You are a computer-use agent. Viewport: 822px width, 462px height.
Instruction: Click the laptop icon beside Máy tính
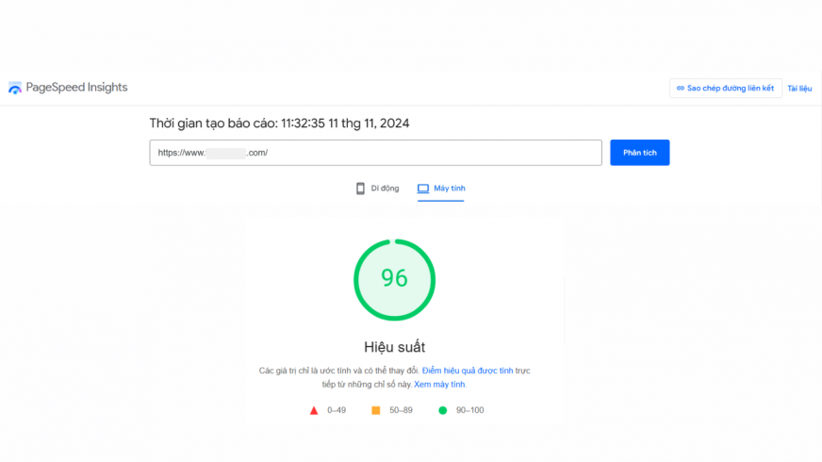423,189
